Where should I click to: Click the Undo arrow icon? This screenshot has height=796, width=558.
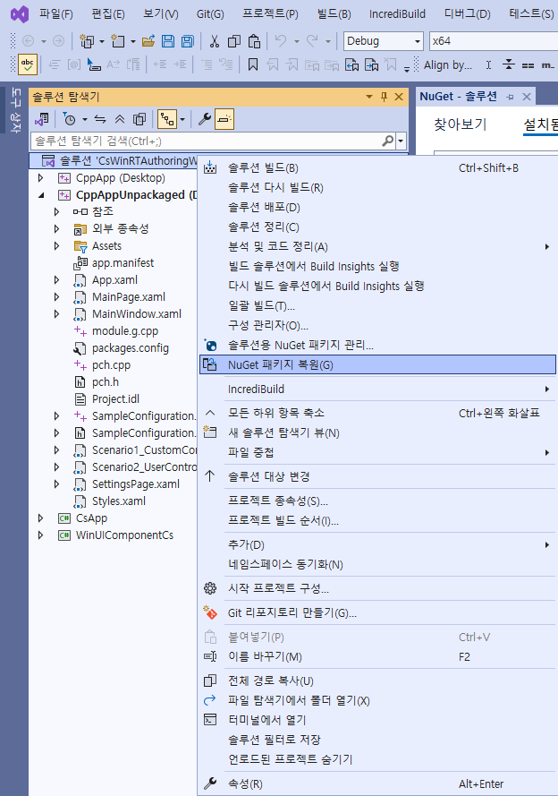coord(281,41)
